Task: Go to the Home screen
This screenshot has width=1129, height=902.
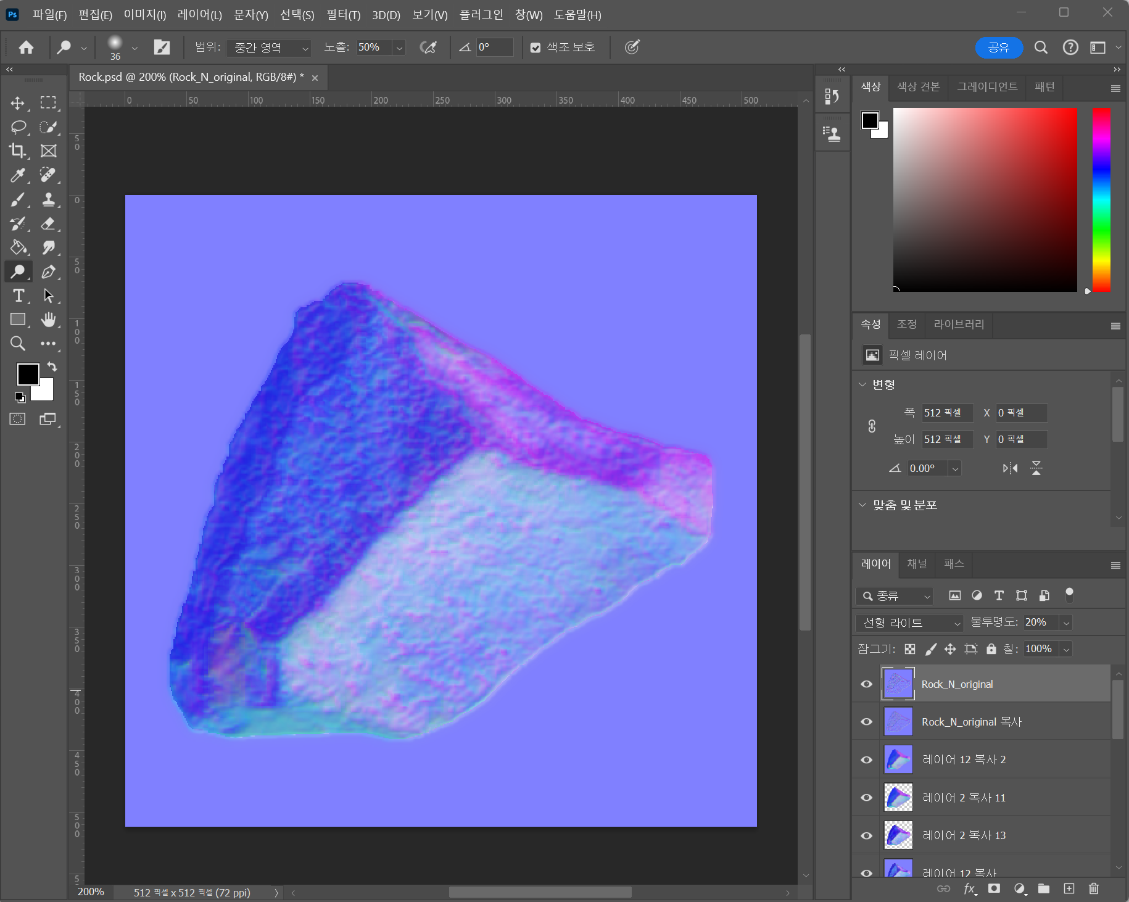Action: [26, 48]
